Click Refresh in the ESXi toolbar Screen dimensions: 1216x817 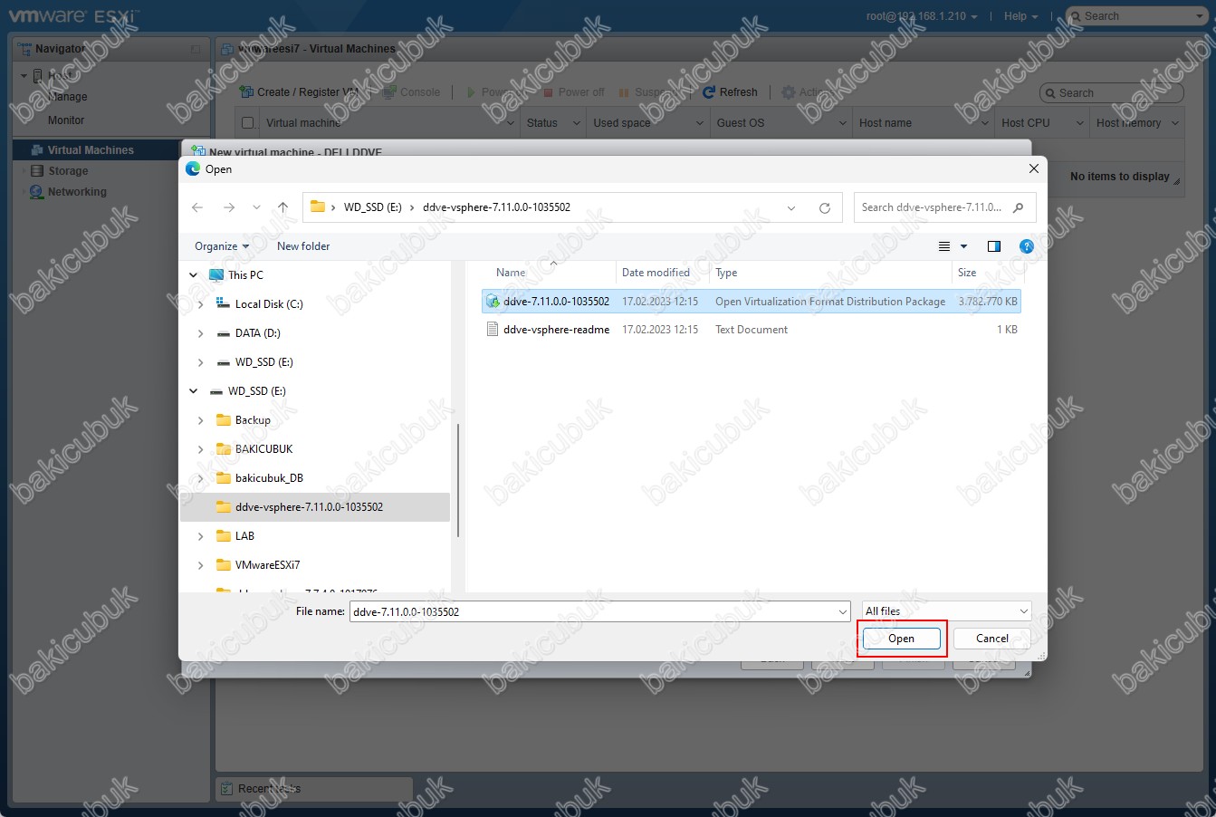(730, 92)
